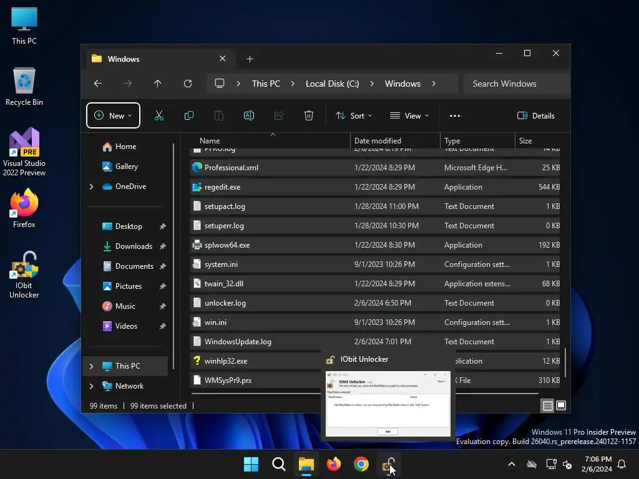639x479 pixels.
Task: Click the IObit Unlocker preview thumbnail
Action: point(388,404)
